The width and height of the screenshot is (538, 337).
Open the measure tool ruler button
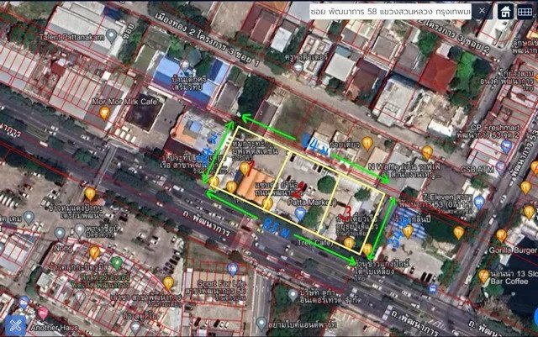(x=15, y=326)
